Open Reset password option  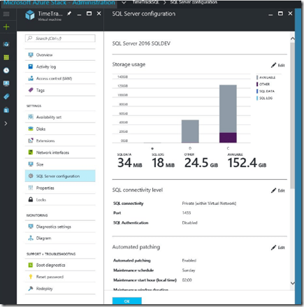click(x=60, y=277)
